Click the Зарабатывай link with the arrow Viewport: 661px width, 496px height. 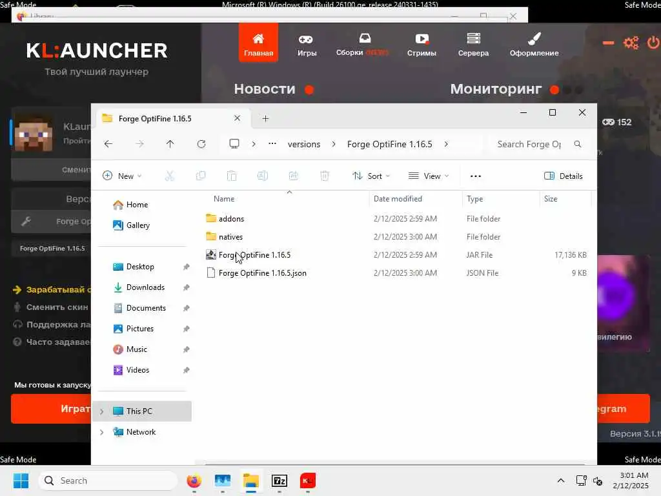pyautogui.click(x=52, y=289)
